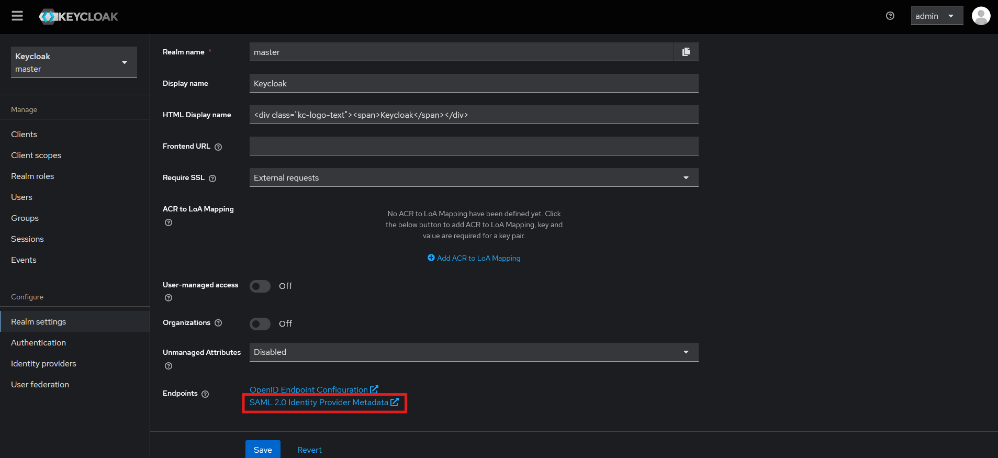Click the plus icon for ACR mapping
The width and height of the screenshot is (998, 458).
click(x=431, y=258)
